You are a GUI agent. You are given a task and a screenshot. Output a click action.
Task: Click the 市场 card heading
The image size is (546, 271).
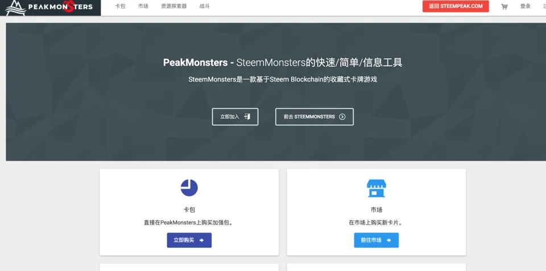[377, 210]
